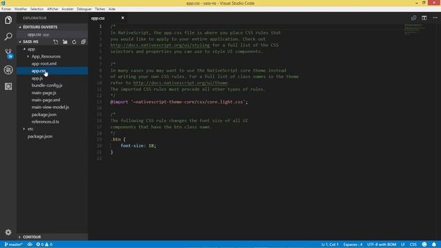The height and width of the screenshot is (248, 441).
Task: Click the font-size: 18 line
Action: 138,145
